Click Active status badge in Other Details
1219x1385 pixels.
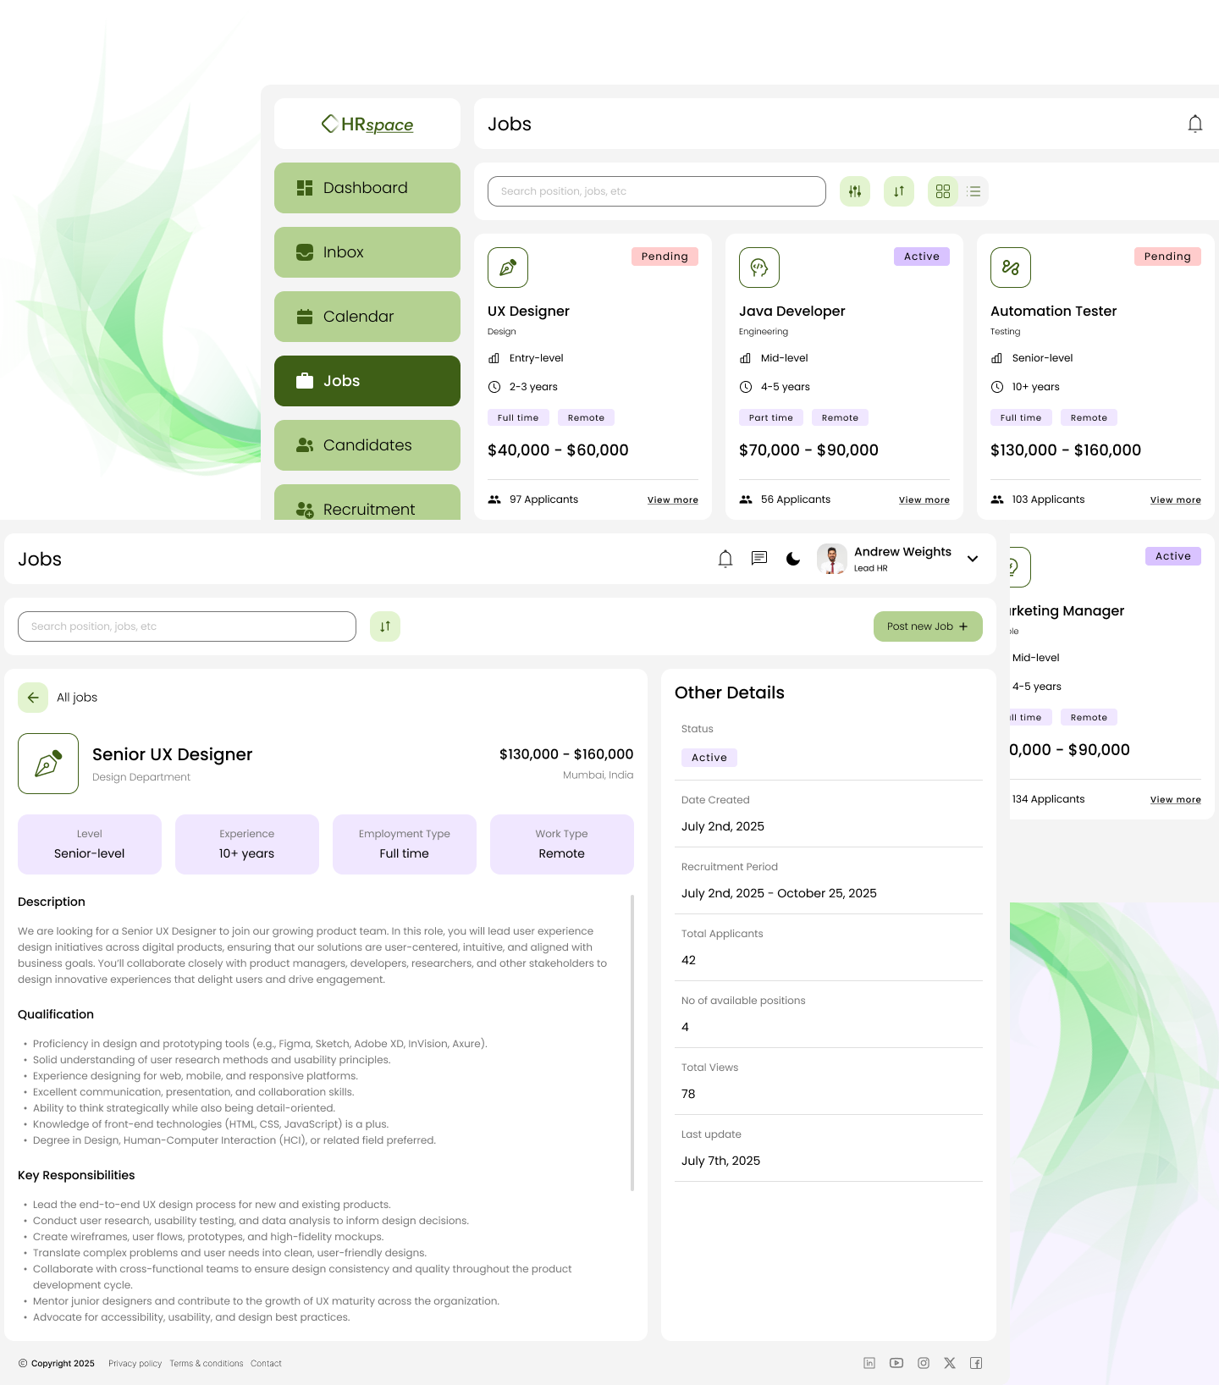pos(709,758)
